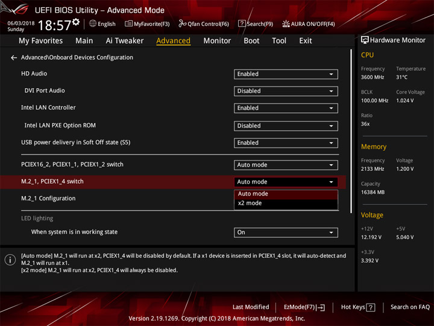Click the Hardware Monitor display icon

coord(365,40)
